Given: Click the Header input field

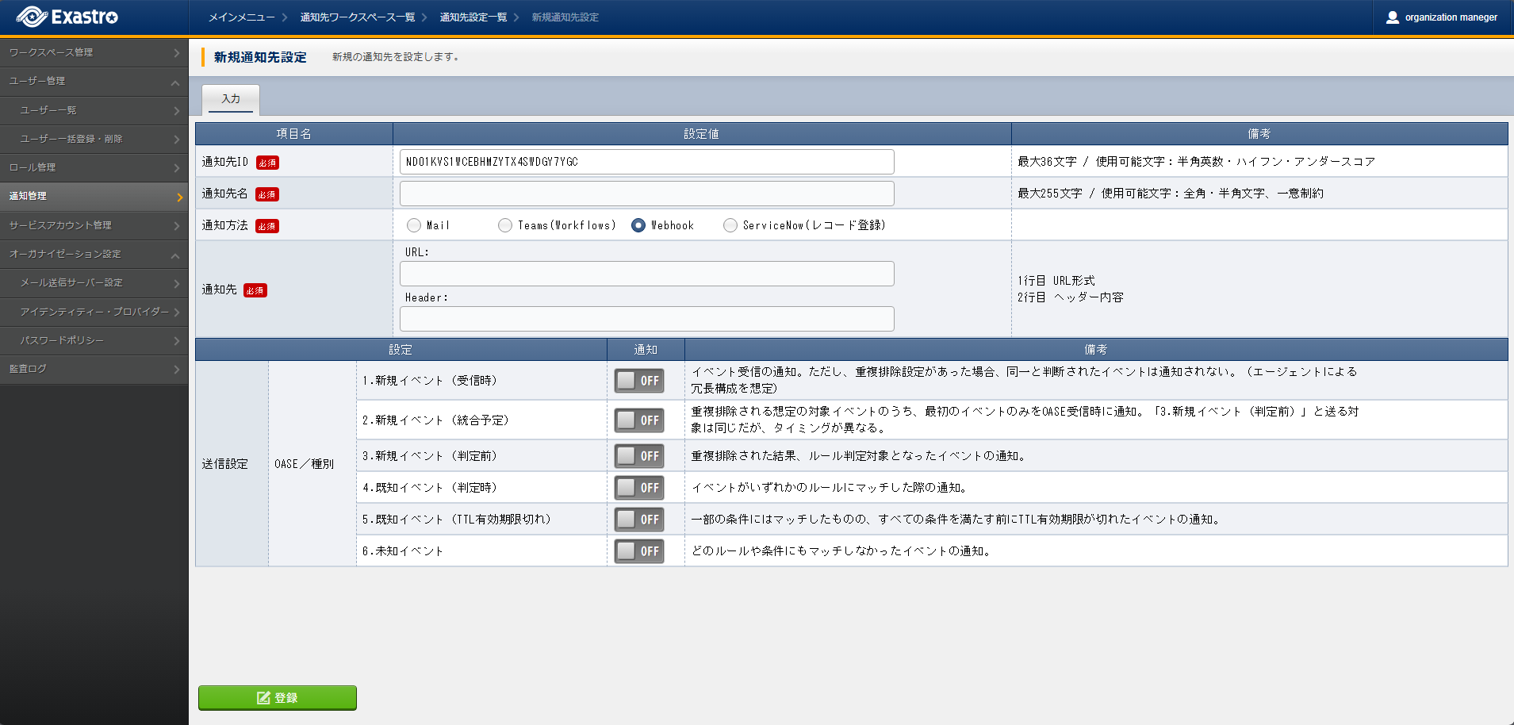Looking at the screenshot, I should [647, 319].
